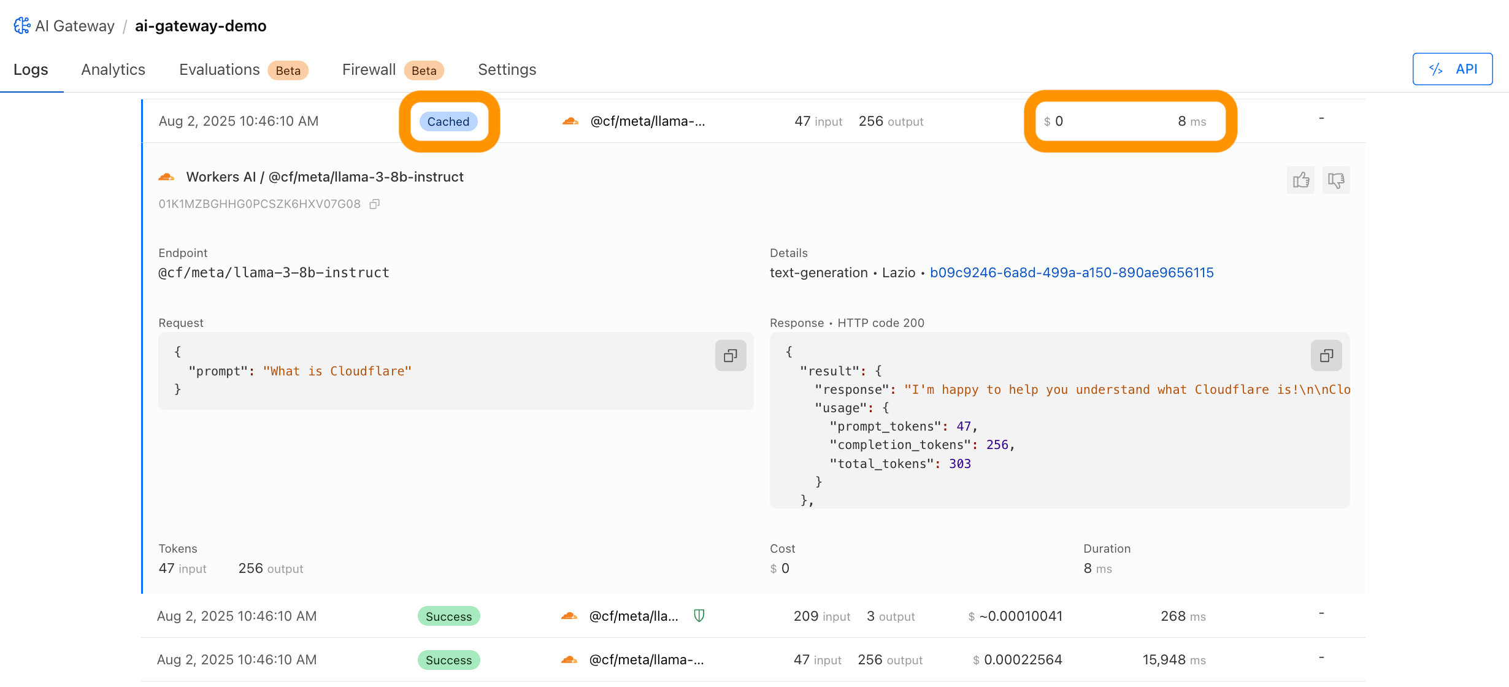Click the Cloudflare cloud icon beside Workers AI
The width and height of the screenshot is (1509, 687).
tap(166, 176)
